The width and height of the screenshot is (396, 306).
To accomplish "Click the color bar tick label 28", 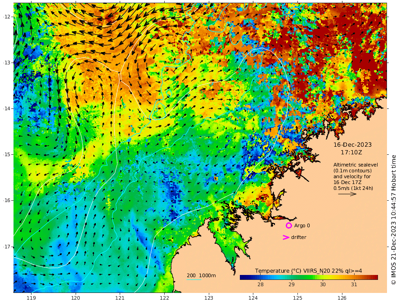I will pyautogui.click(x=261, y=284).
